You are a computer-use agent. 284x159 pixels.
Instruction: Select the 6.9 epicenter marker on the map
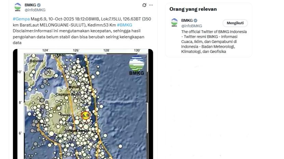86,116
